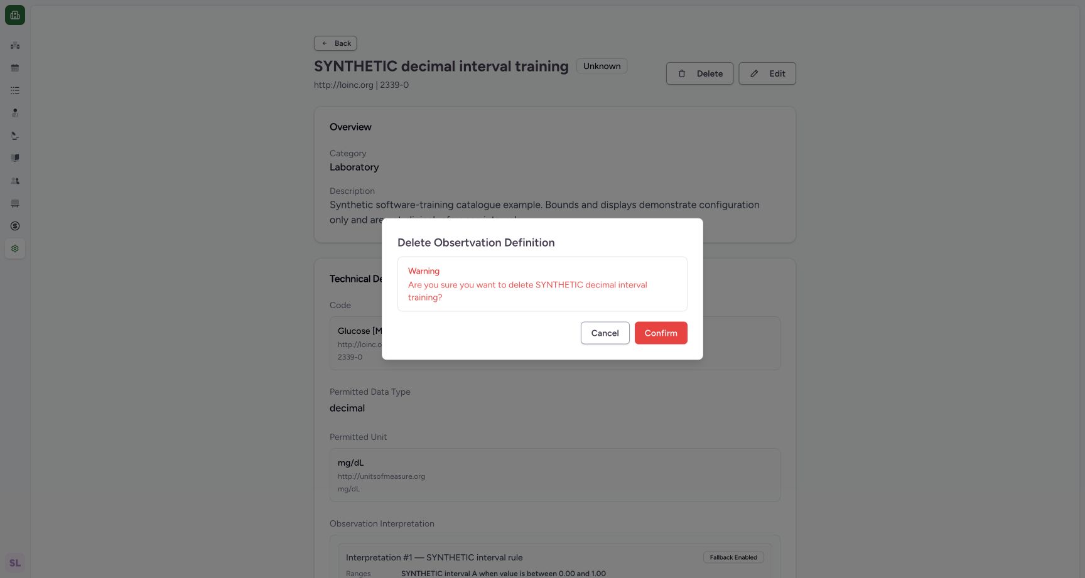Confirm deletion of the observation definition
Viewport: 1085px width, 578px height.
click(661, 333)
